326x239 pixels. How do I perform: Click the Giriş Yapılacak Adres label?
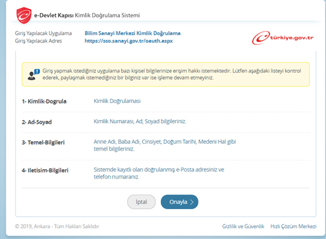38,41
